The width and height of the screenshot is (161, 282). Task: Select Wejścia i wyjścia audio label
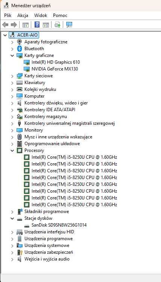click(x=47, y=259)
